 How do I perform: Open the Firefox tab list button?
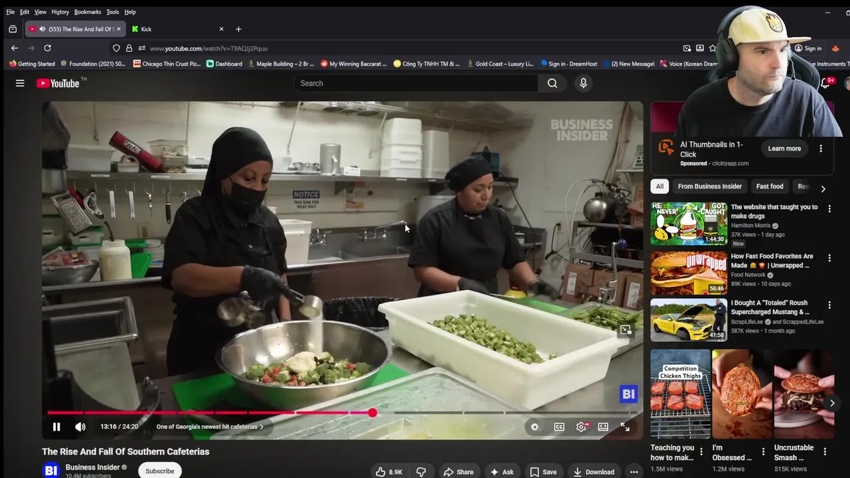(x=13, y=29)
